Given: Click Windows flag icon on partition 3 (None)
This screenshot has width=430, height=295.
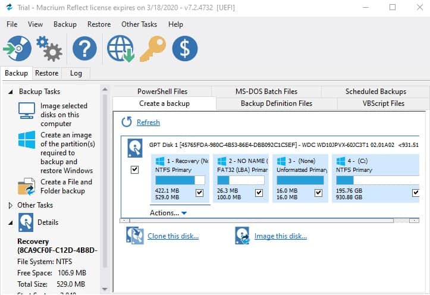Looking at the screenshot, I should click(281, 161).
